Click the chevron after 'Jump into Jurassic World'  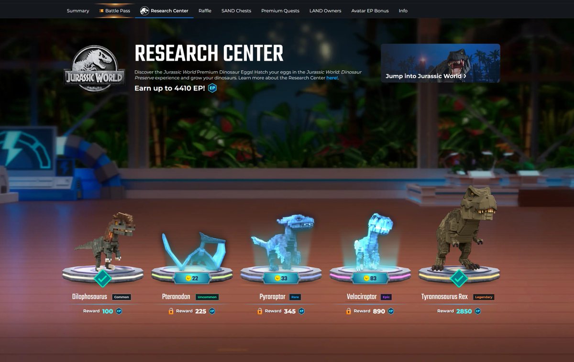point(464,76)
